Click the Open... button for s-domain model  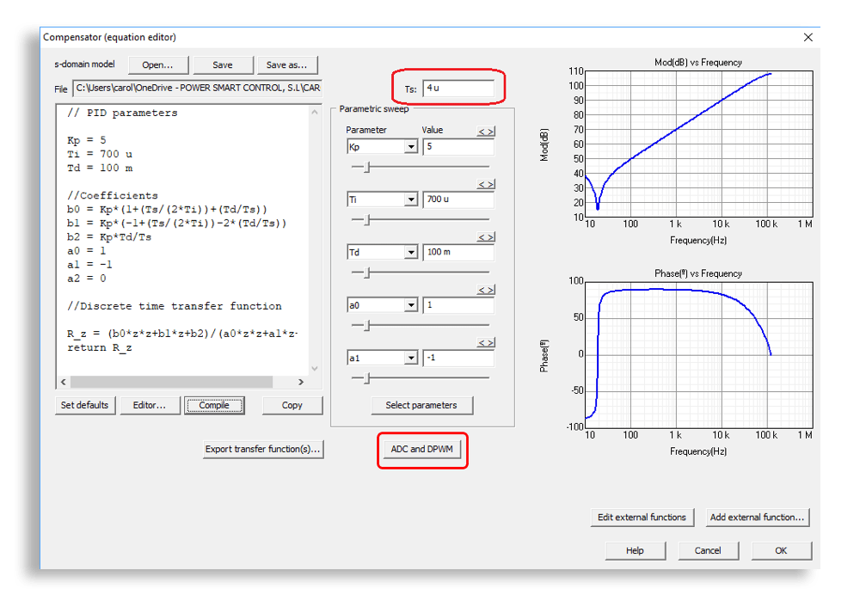pyautogui.click(x=157, y=64)
